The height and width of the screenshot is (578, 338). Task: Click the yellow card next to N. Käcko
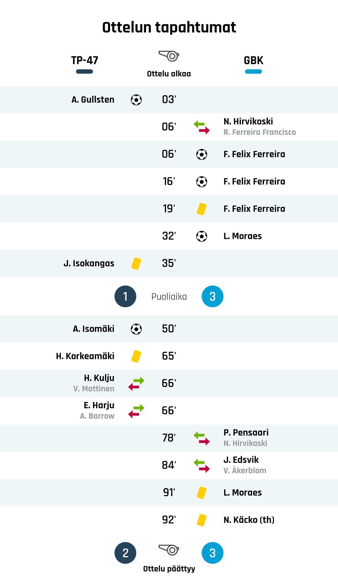pyautogui.click(x=202, y=520)
